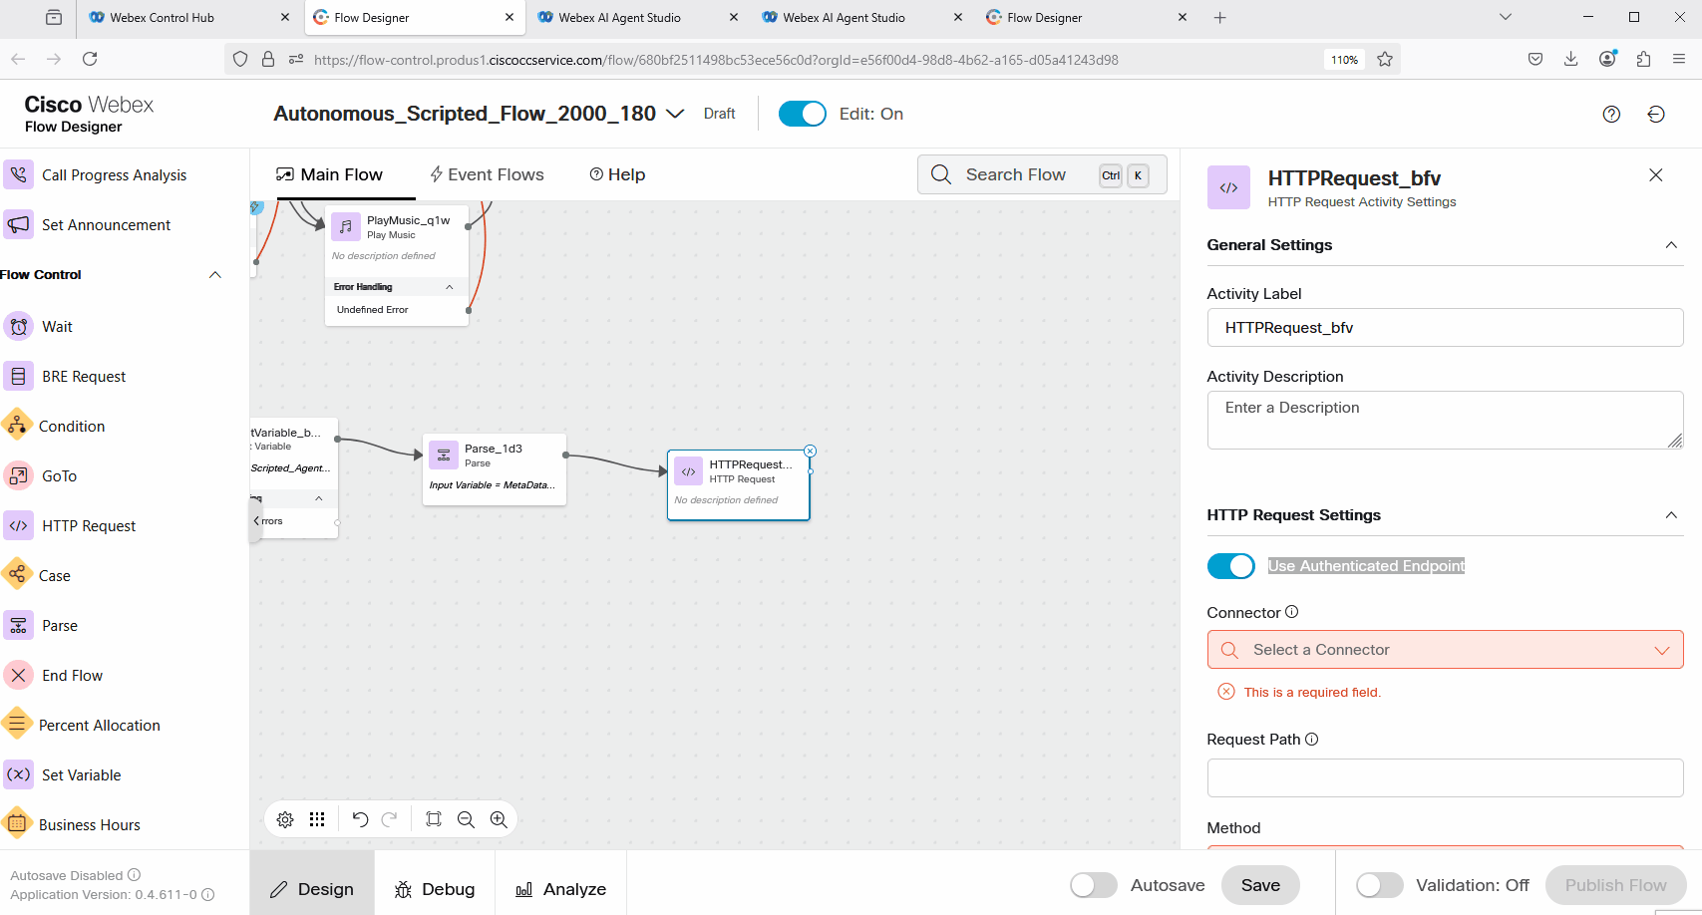
Task: Zoom out on the flow canvas
Action: coord(466,819)
